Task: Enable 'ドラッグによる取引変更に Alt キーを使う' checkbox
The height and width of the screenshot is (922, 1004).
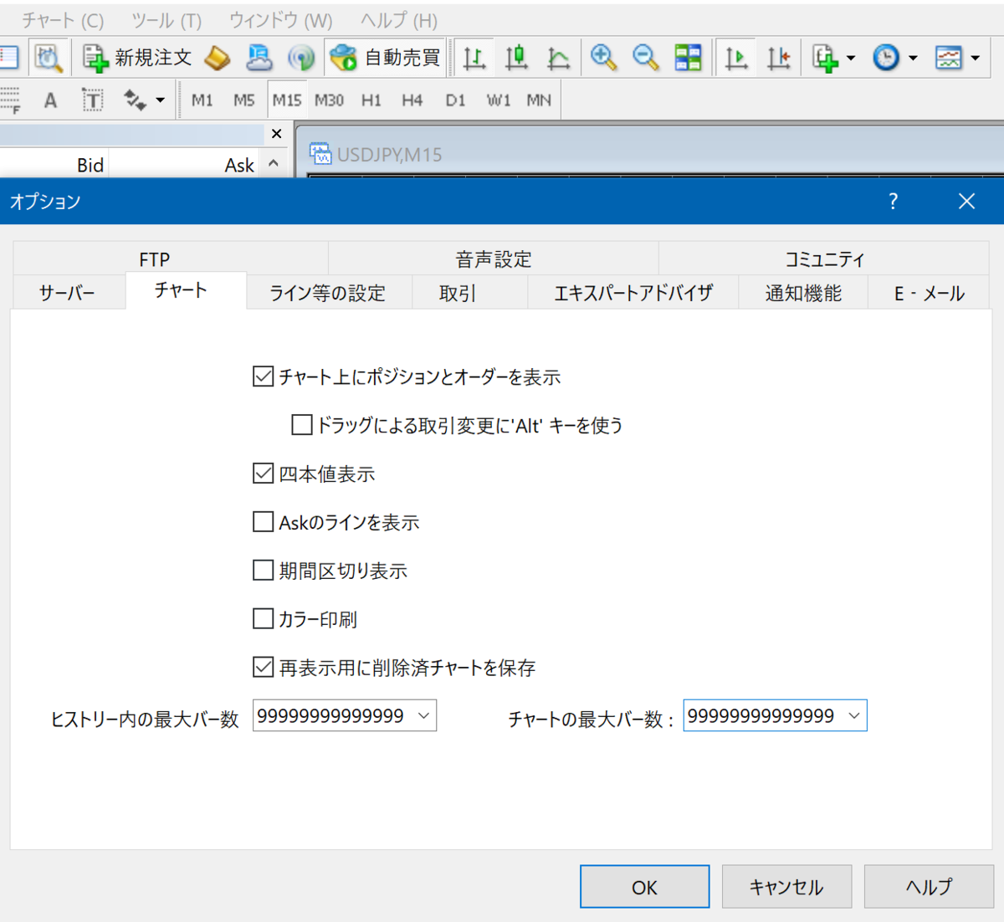Action: [x=301, y=425]
